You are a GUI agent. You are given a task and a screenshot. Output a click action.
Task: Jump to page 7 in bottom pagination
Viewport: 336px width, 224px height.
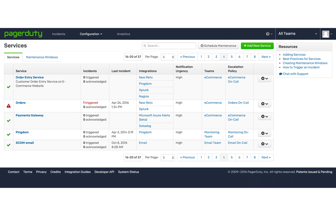247,157
